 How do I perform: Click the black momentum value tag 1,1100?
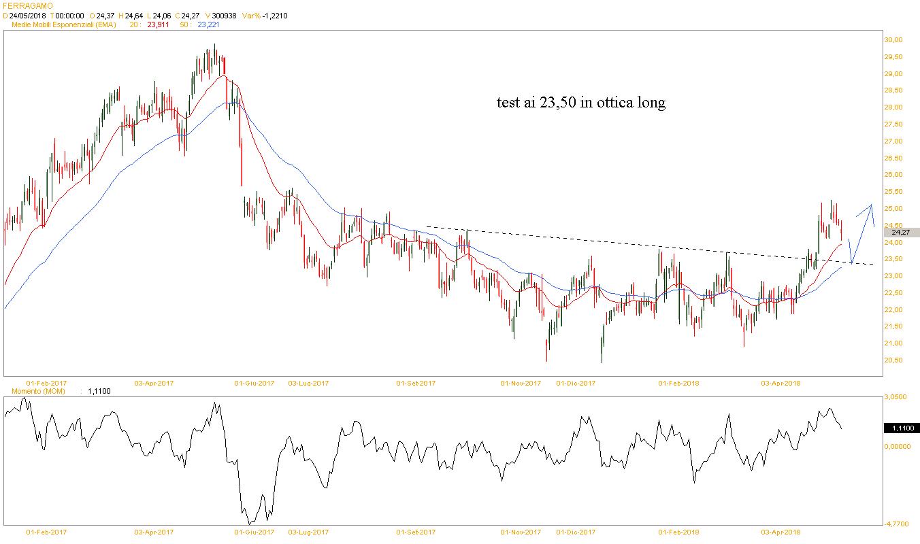tap(900, 428)
